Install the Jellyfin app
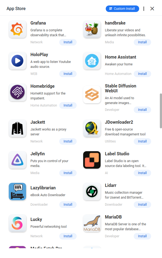162x258 pixels. 68,173
